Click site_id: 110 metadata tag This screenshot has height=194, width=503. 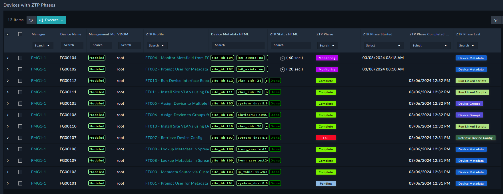[x=222, y=126]
